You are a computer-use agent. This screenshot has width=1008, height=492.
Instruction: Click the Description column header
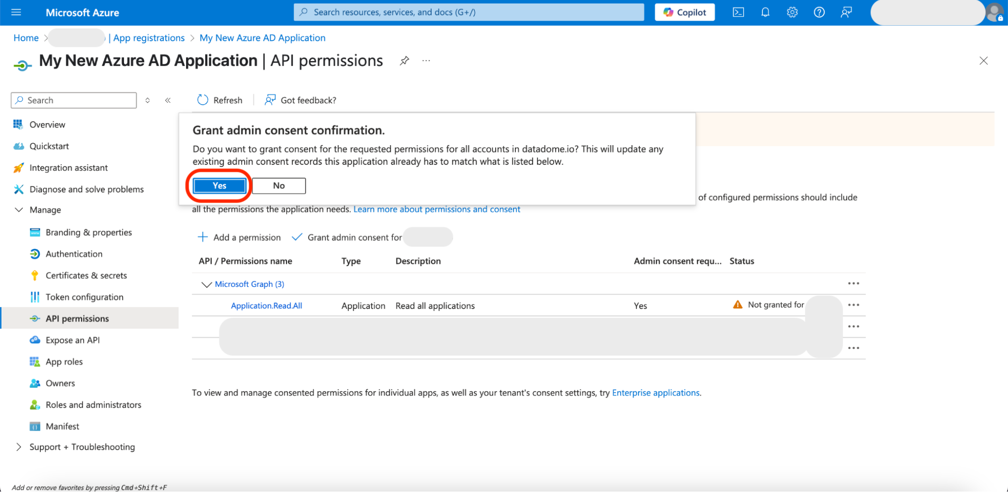tap(418, 261)
